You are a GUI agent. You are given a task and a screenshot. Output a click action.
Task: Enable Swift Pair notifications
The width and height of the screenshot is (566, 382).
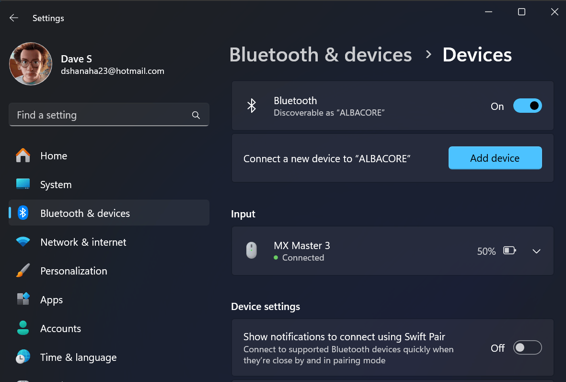527,347
